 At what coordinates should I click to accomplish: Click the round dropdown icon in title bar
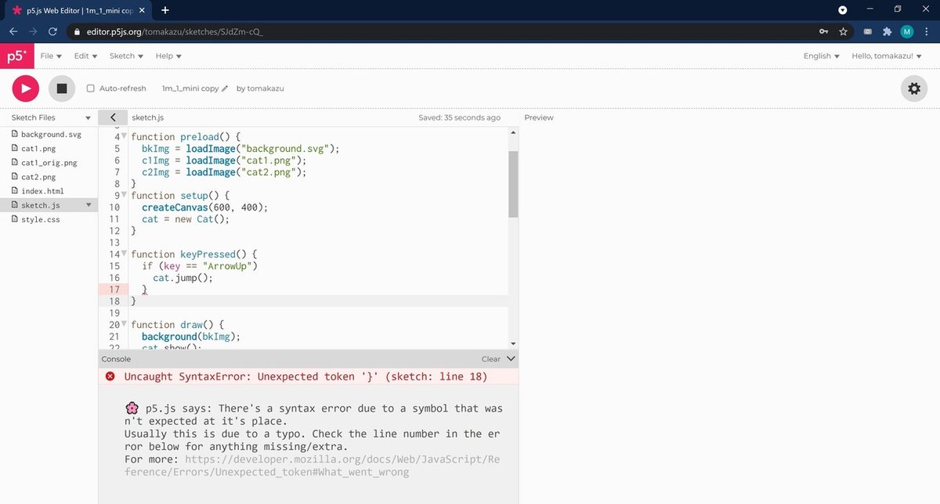pos(843,10)
